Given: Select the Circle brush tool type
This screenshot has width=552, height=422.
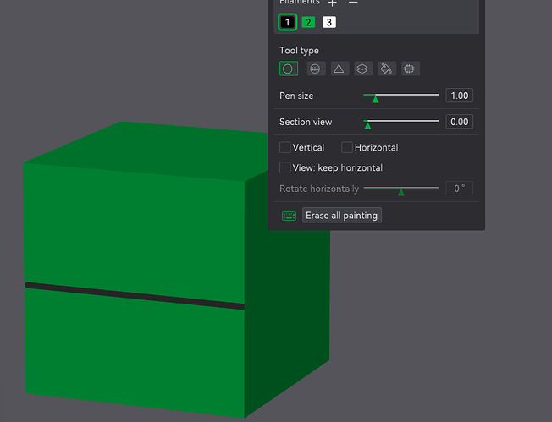Looking at the screenshot, I should (x=289, y=69).
